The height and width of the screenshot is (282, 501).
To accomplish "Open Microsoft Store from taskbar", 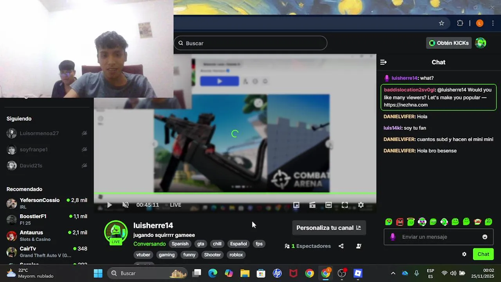I will coord(261,273).
